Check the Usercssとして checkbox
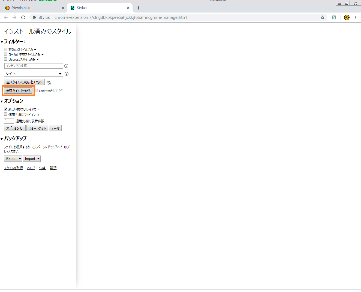The height and width of the screenshot is (292, 361). coord(36,91)
